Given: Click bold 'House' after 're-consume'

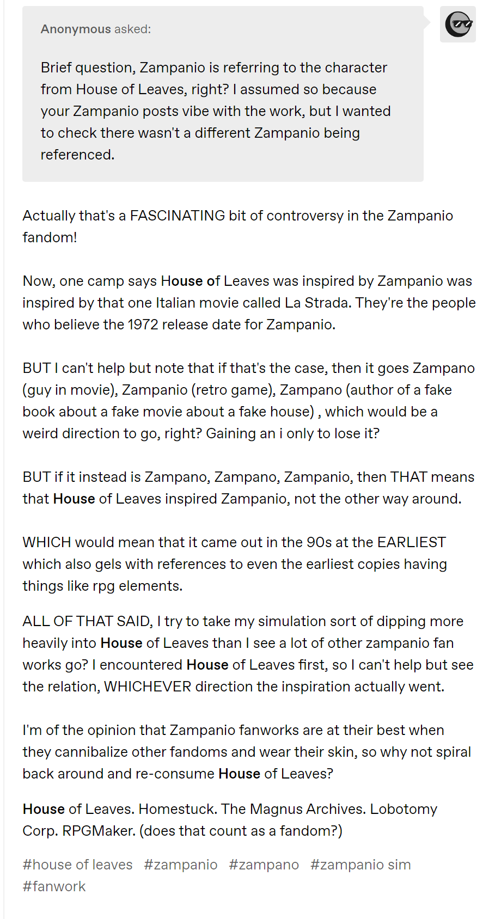Looking at the screenshot, I should click(240, 774).
